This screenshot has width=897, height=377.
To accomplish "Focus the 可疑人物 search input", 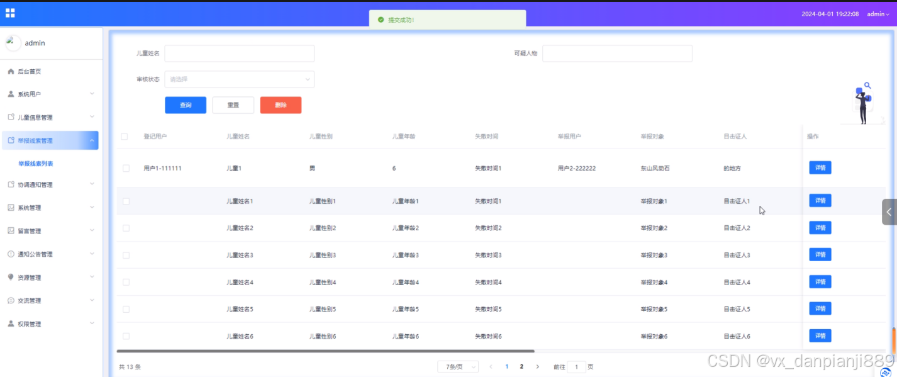I will [x=617, y=53].
